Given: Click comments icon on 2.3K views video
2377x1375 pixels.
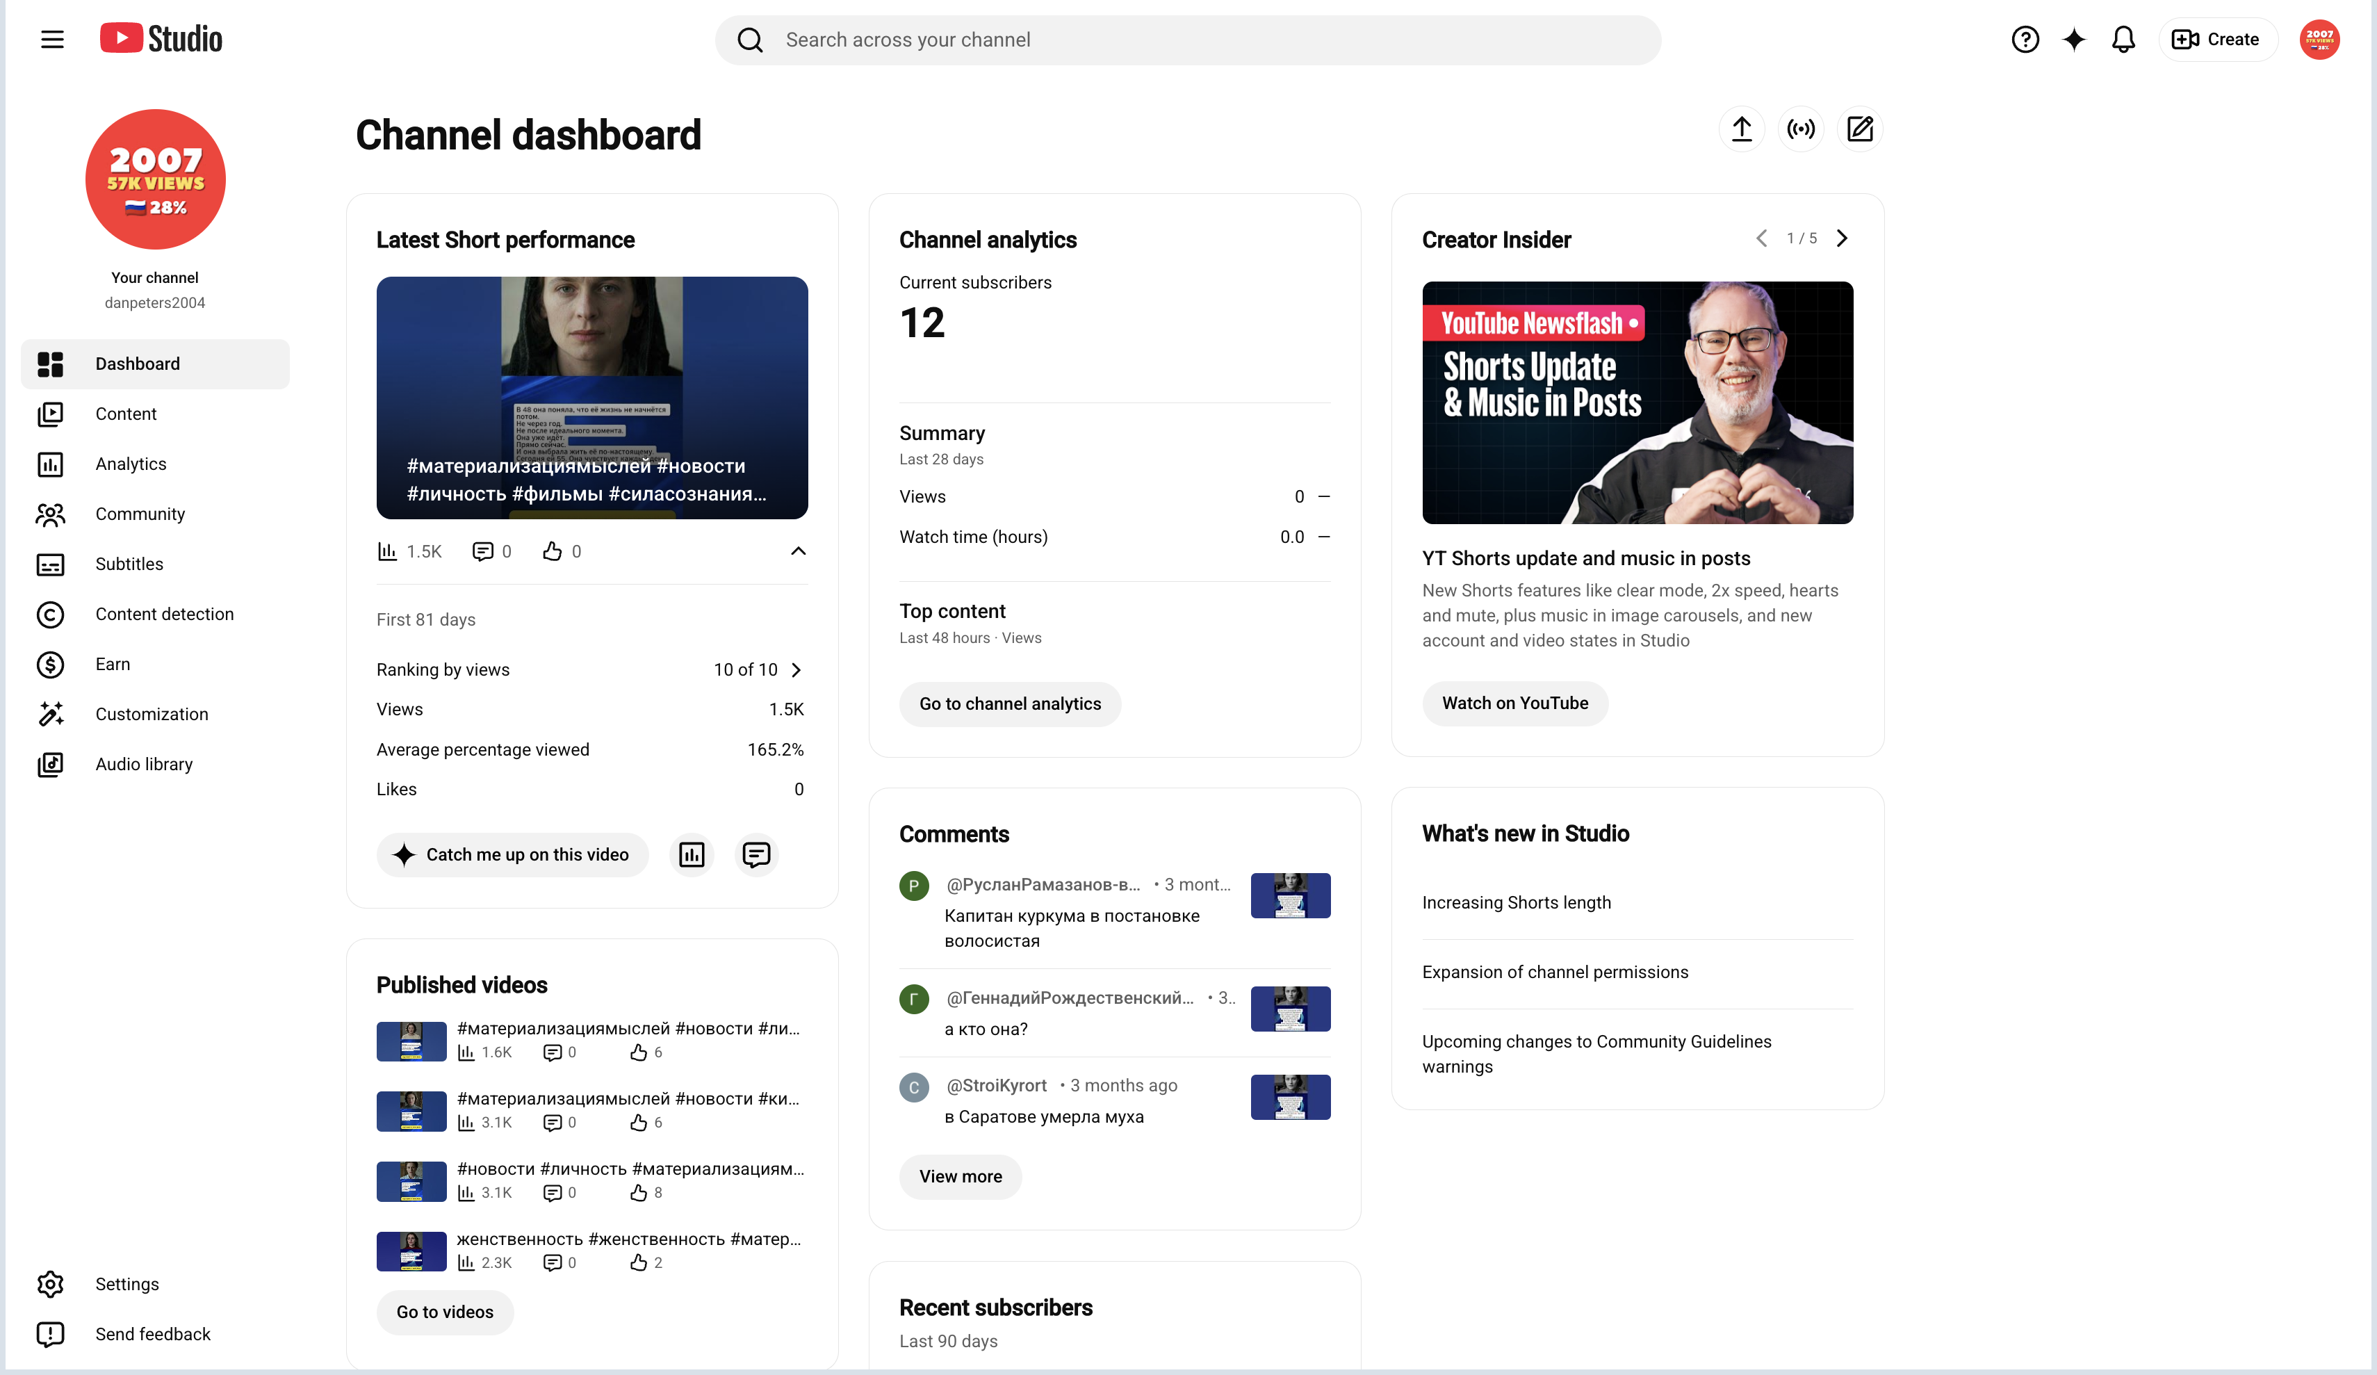Looking at the screenshot, I should point(553,1262).
